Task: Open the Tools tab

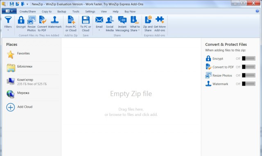Action: 76,11
